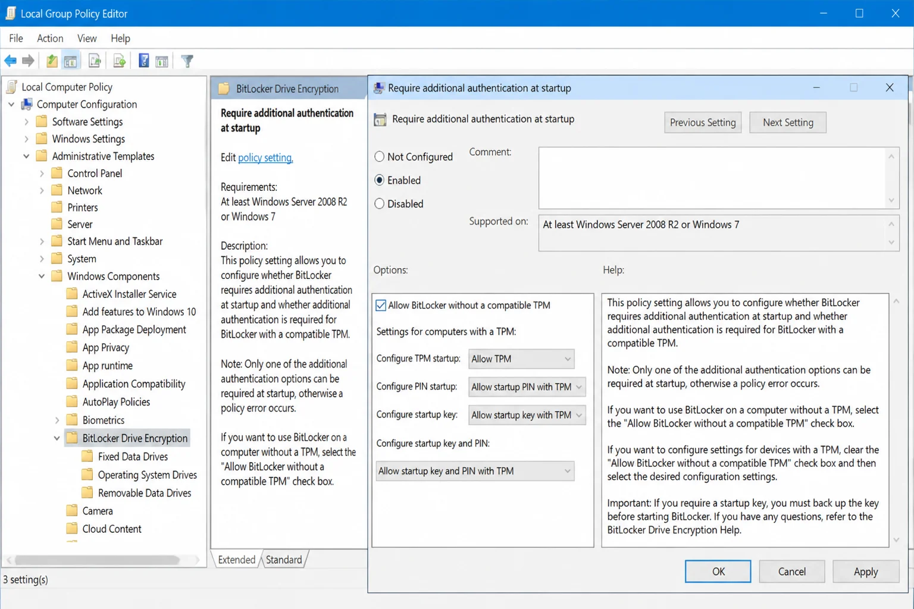Viewport: 914px width, 609px height.
Task: Click the Control Panel folder icon
Action: click(x=57, y=173)
